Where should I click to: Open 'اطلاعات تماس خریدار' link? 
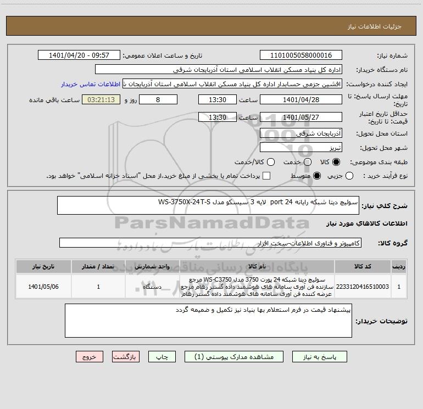pos(91,84)
